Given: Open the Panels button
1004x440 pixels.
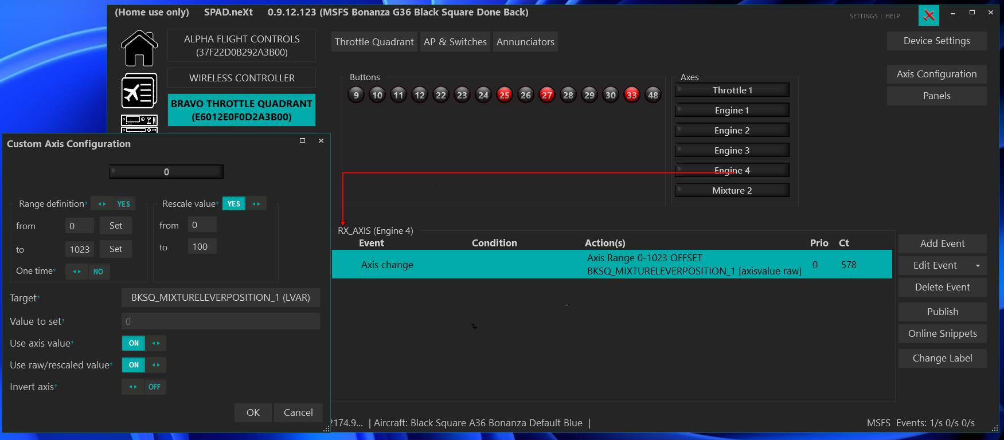Looking at the screenshot, I should click(937, 96).
